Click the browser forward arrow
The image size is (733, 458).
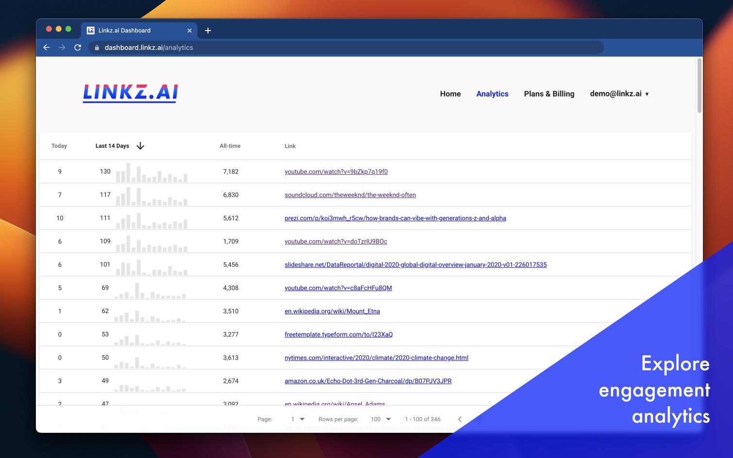(62, 47)
